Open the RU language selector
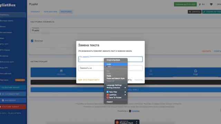The image size is (221, 124). (x=202, y=4)
